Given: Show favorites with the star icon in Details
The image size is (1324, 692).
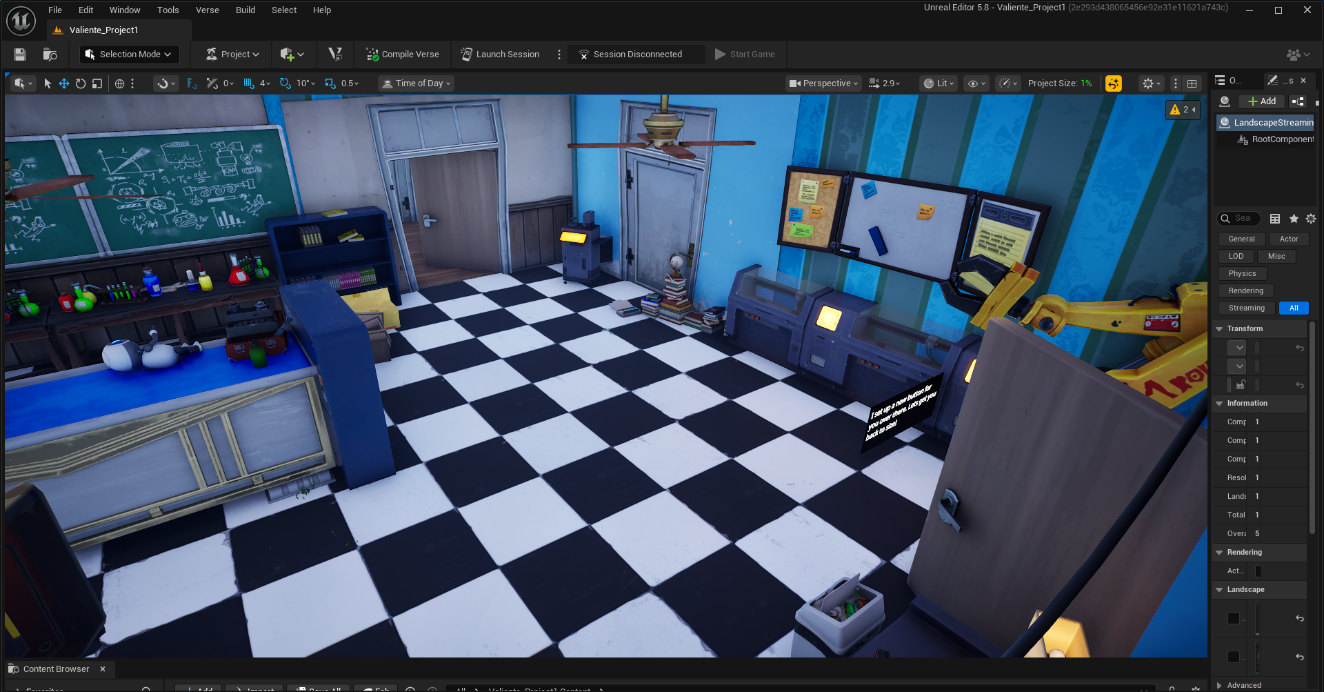Looking at the screenshot, I should 1294,219.
